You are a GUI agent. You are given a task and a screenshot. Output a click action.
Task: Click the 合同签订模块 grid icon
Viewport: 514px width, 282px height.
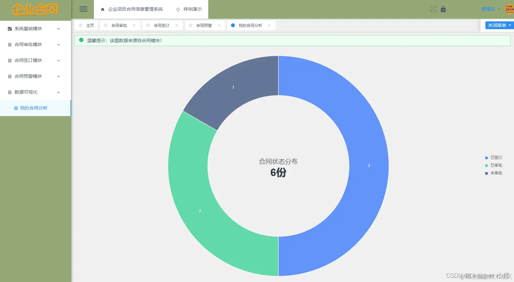click(10, 61)
